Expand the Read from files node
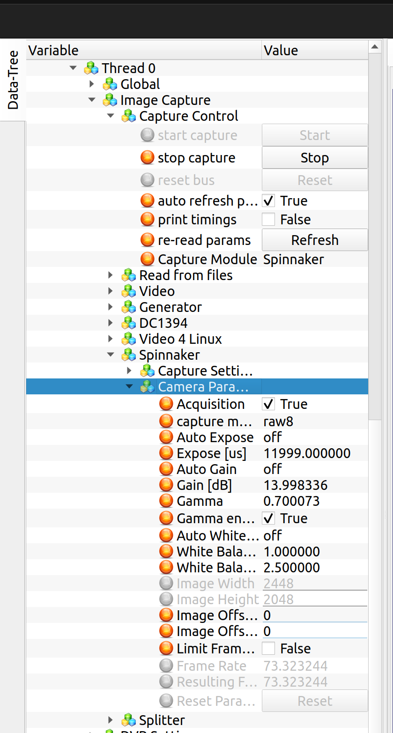This screenshot has width=393, height=733. 111,275
